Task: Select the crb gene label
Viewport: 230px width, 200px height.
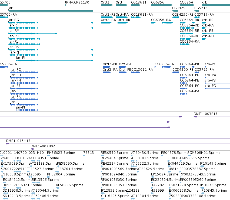Action: click(205, 2)
